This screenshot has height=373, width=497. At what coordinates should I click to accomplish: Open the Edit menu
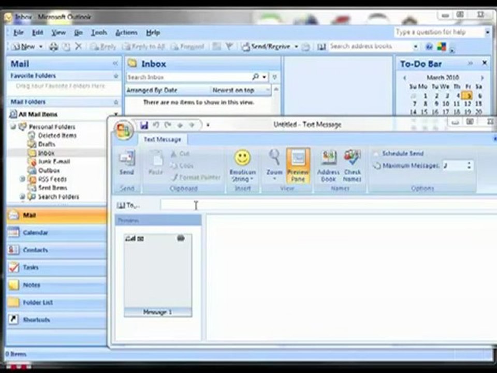click(x=37, y=32)
